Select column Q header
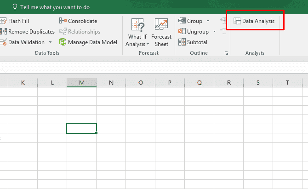 (x=199, y=82)
